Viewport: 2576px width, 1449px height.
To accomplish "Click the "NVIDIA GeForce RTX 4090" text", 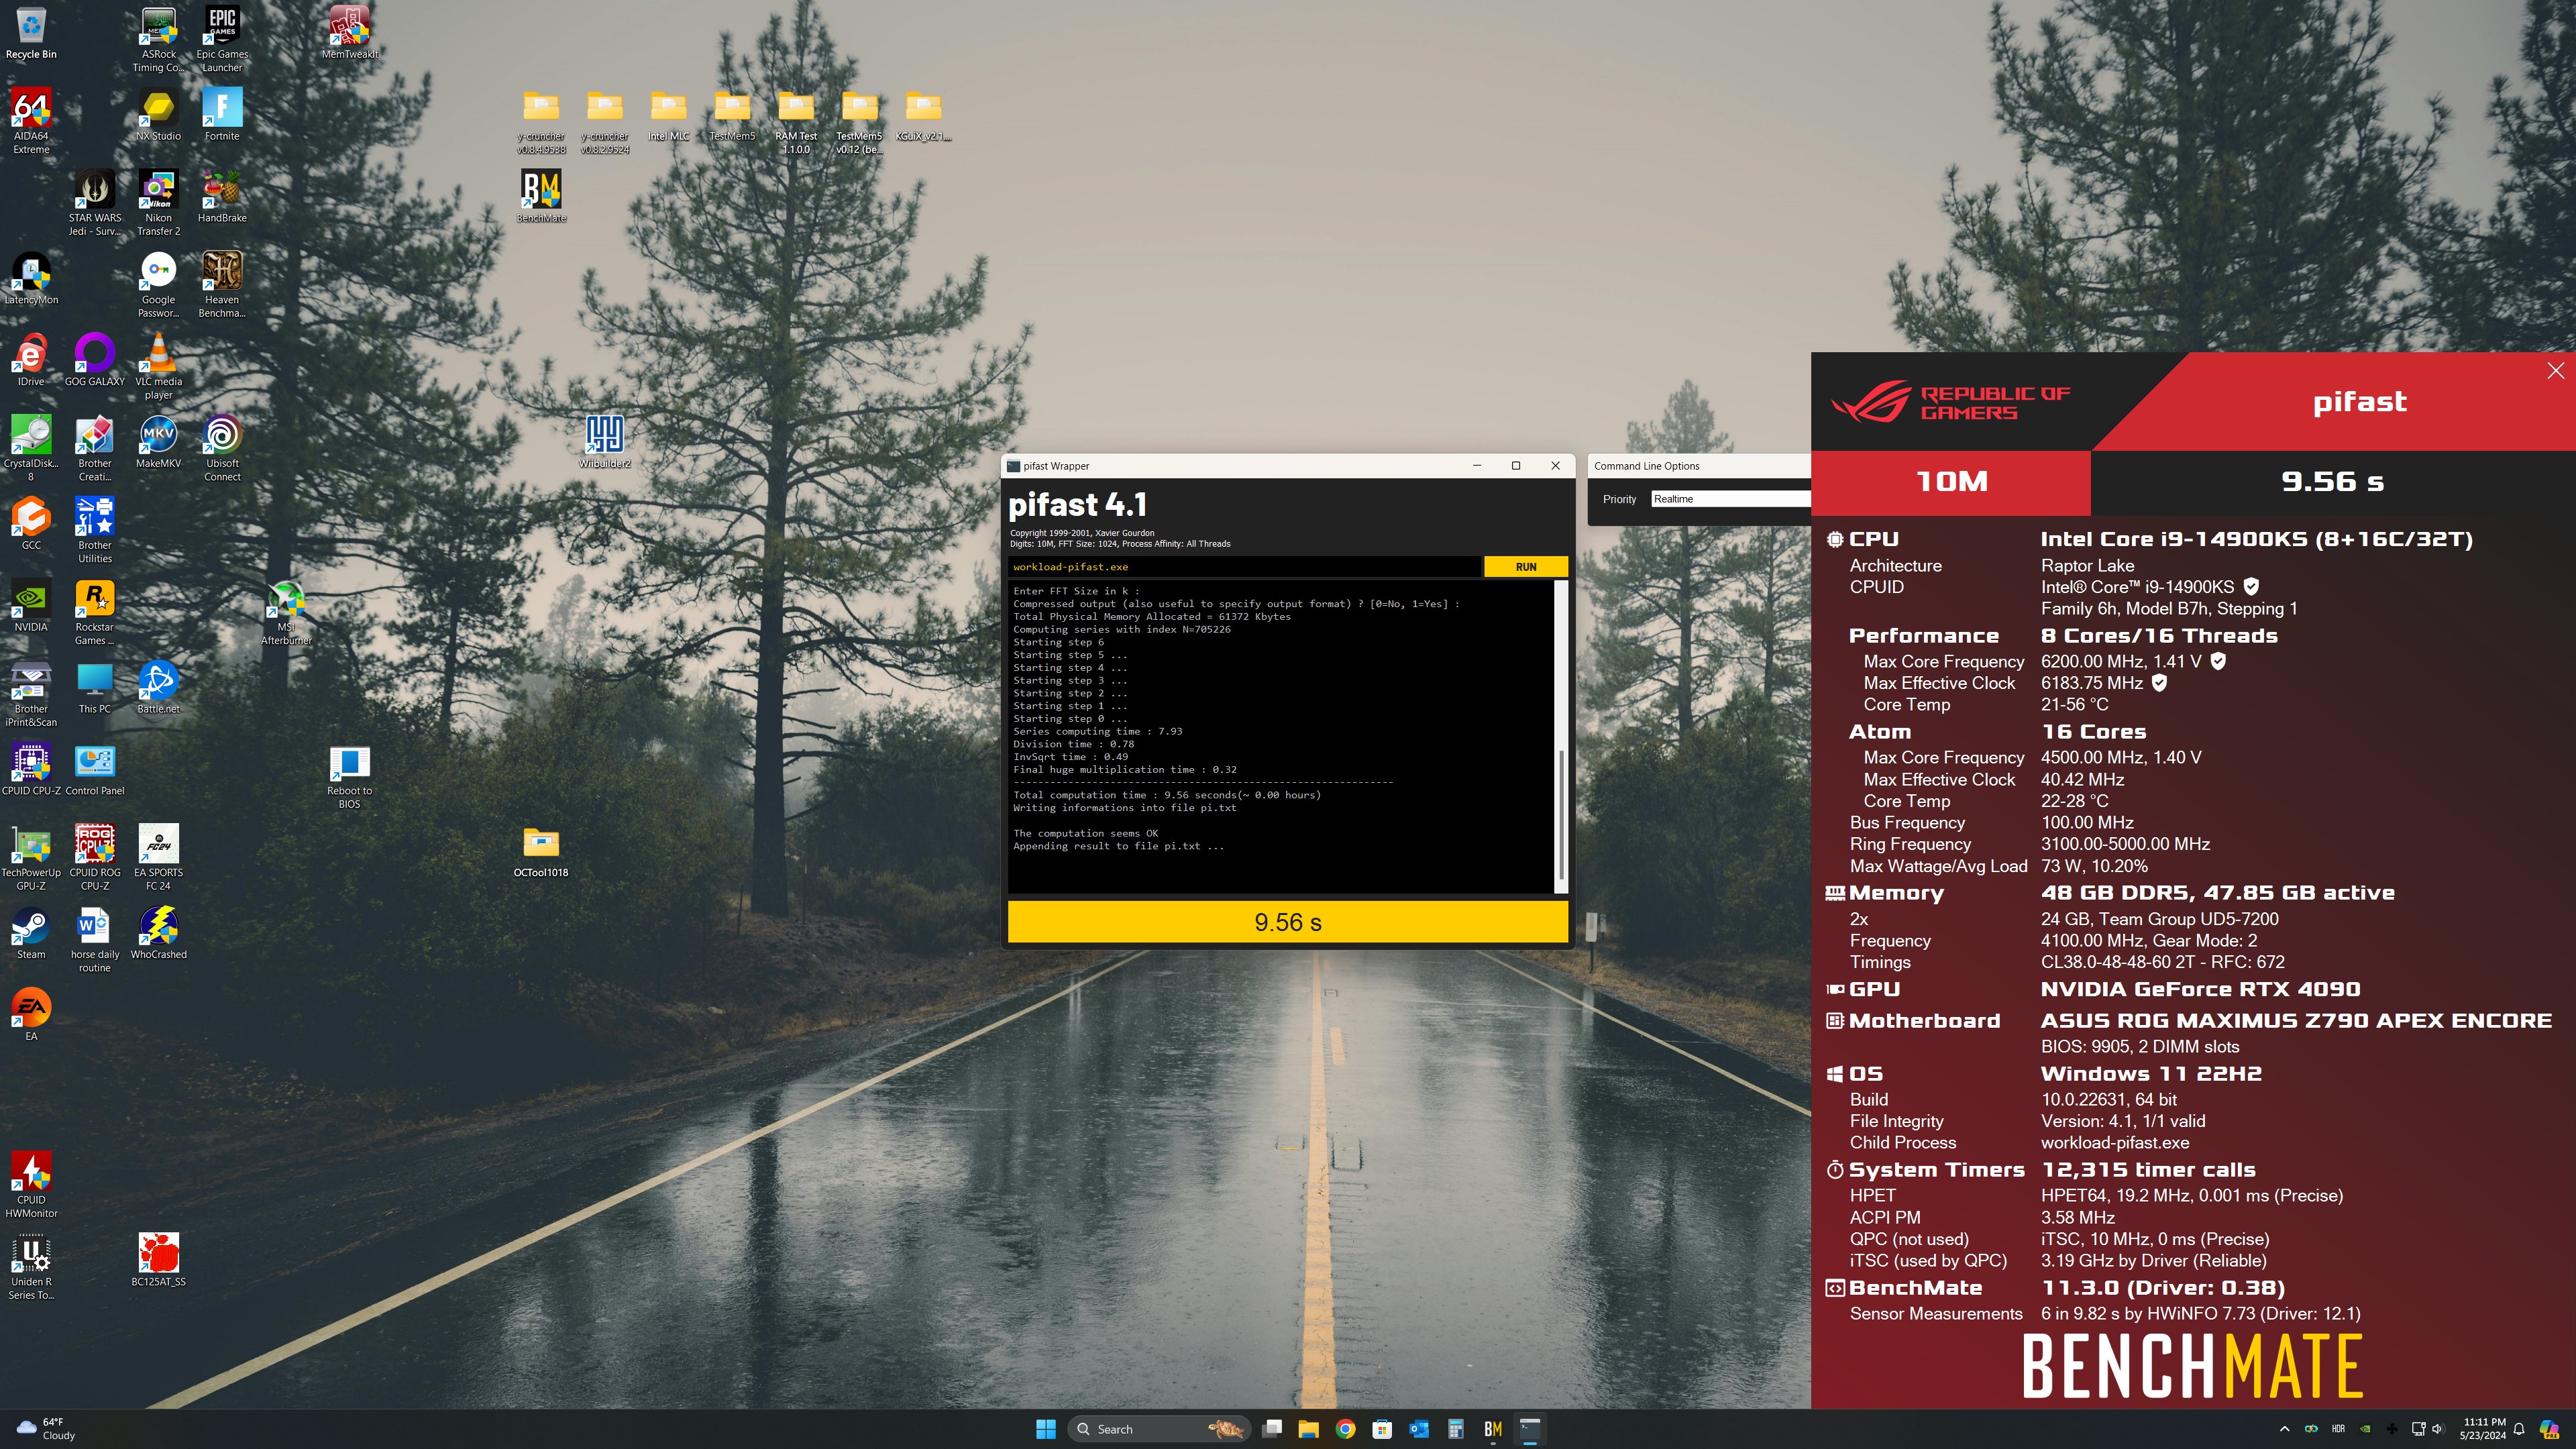I will coord(2200,989).
